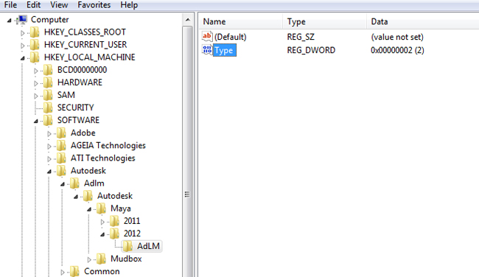
Task: Click the (Default) string value icon
Action: point(207,37)
